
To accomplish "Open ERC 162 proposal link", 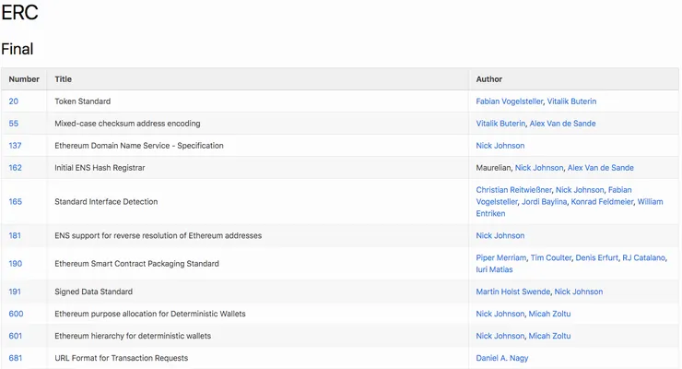I will tap(16, 168).
